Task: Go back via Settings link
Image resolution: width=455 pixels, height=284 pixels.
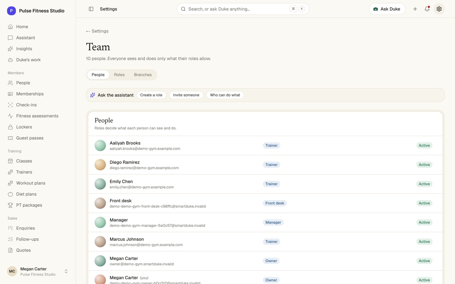Action: 97,31
